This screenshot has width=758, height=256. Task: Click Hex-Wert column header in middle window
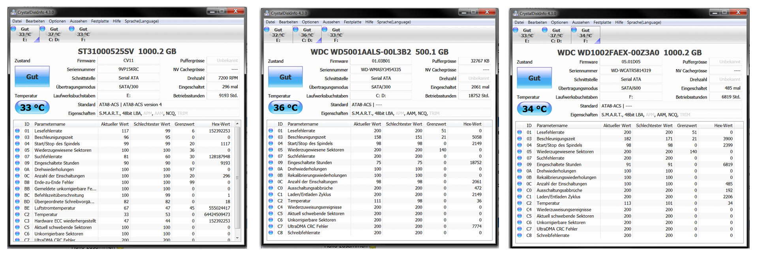coord(472,124)
